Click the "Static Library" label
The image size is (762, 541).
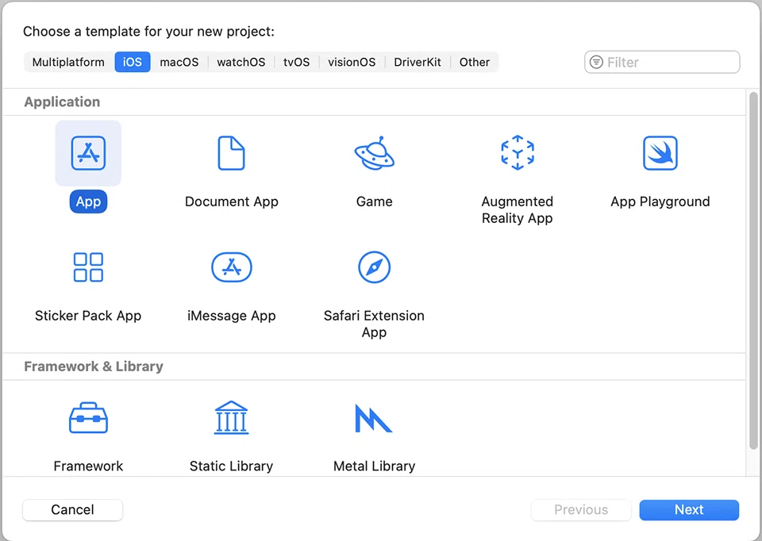pyautogui.click(x=231, y=466)
